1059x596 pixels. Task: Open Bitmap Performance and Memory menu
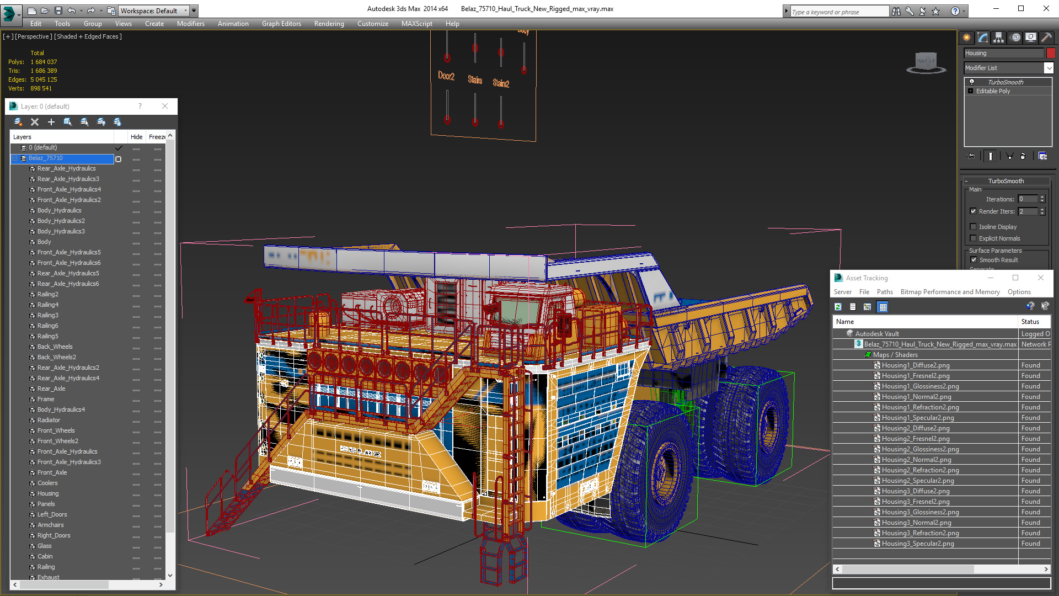coord(950,292)
